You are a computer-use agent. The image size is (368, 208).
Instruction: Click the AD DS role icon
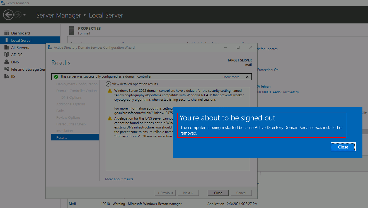point(7,55)
